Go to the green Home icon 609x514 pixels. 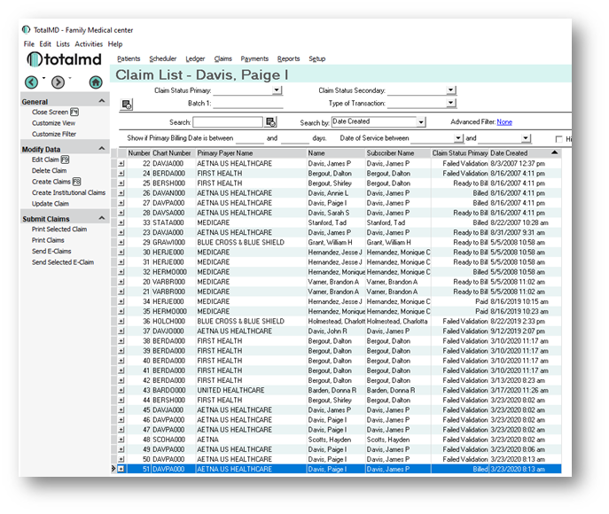pos(96,82)
